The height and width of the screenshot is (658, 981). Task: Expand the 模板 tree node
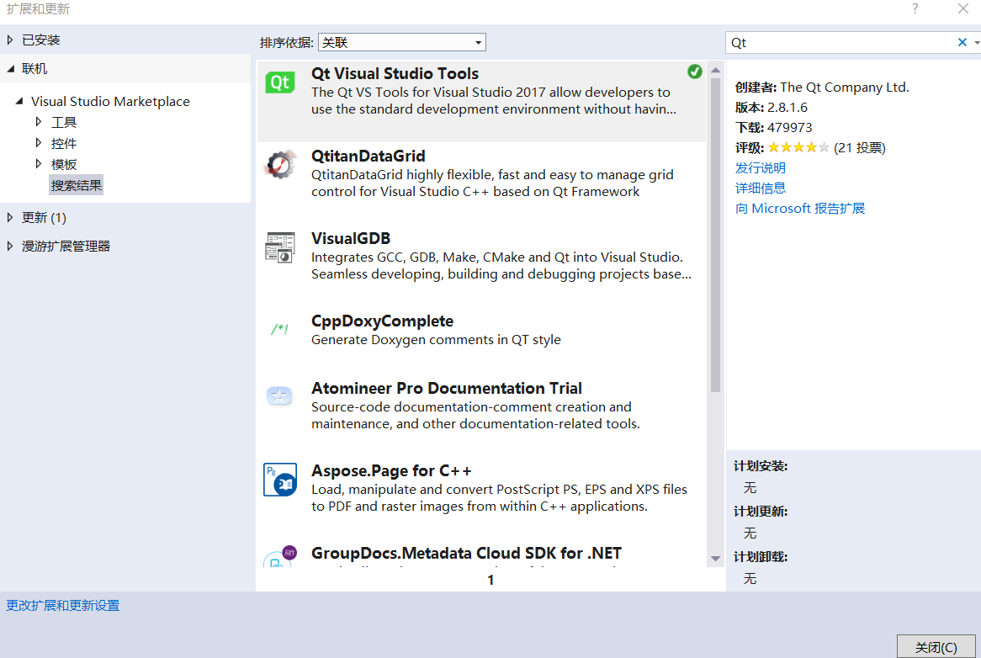pyautogui.click(x=39, y=164)
